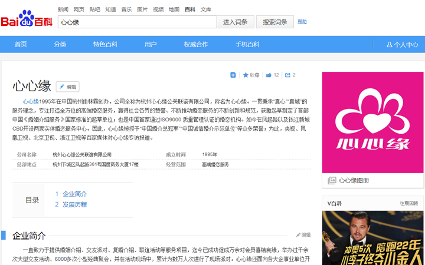Open 特色百科 in navigation bar
Viewport: 425px width, 265px height.
pos(105,44)
